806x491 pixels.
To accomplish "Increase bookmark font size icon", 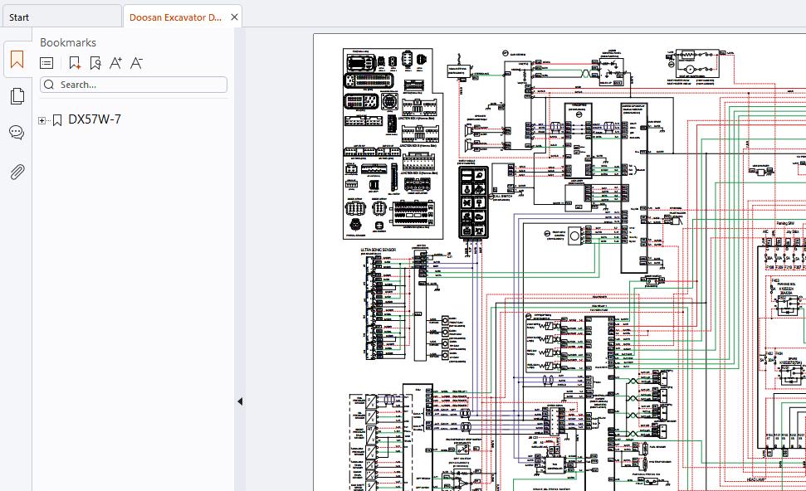I will [115, 63].
